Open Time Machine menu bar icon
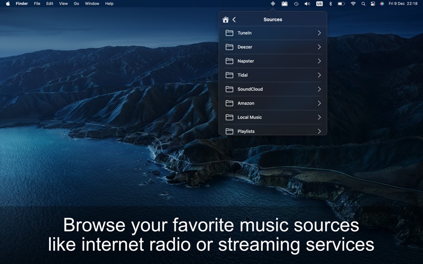The width and height of the screenshot is (423, 264). click(x=296, y=4)
